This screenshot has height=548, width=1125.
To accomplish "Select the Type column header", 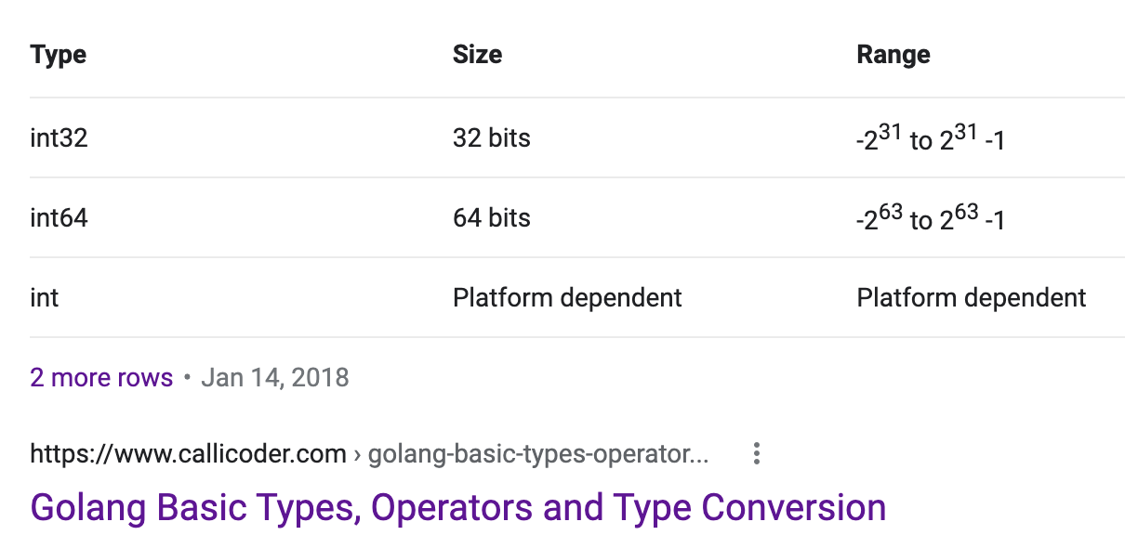I will coord(58,54).
